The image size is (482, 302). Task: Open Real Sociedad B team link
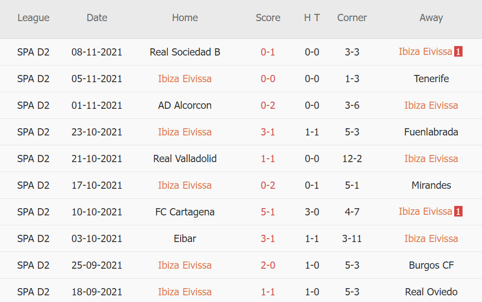click(x=185, y=52)
